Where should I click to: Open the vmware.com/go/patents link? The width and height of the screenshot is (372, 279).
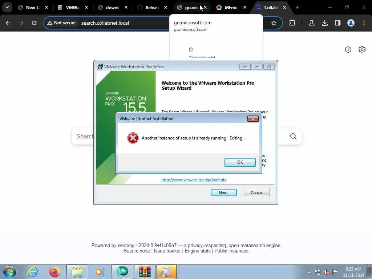[x=194, y=180]
